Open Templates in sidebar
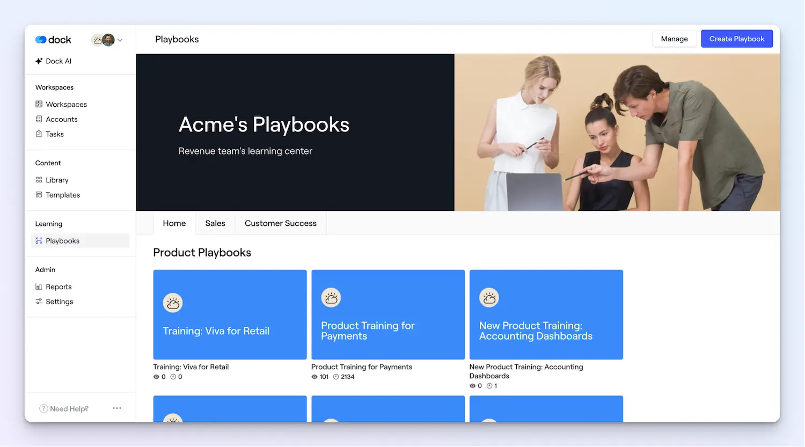805x447 pixels. (x=63, y=195)
